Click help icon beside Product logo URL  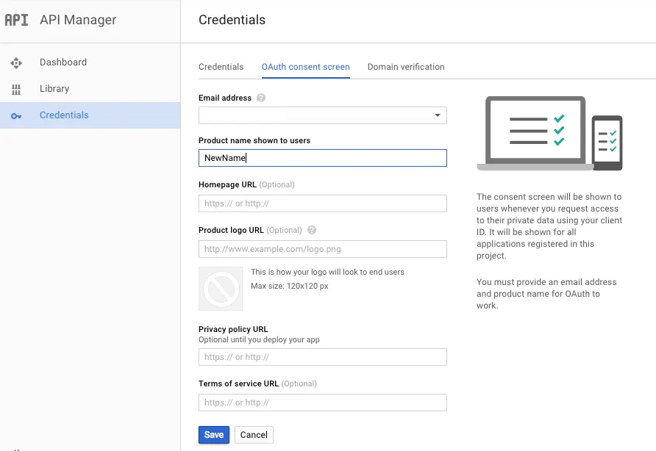point(312,231)
